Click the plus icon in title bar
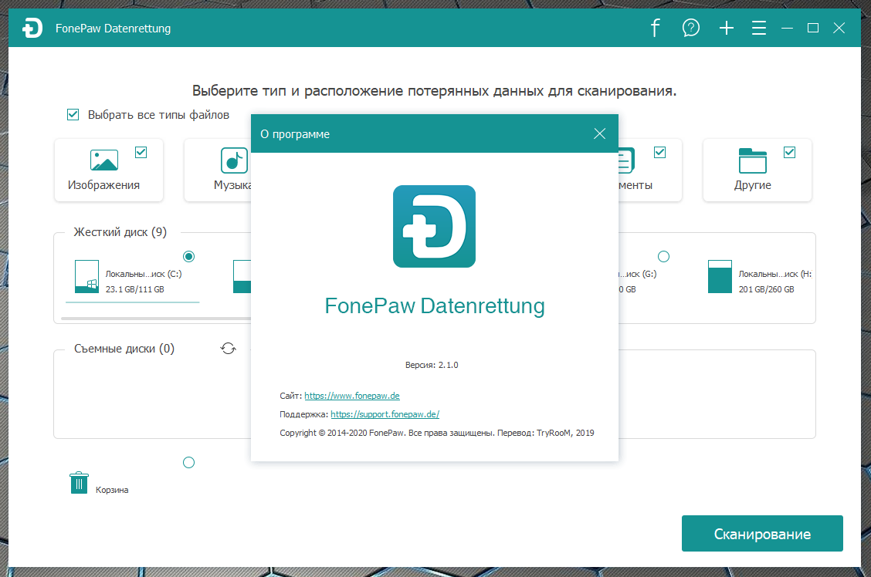 coord(726,29)
